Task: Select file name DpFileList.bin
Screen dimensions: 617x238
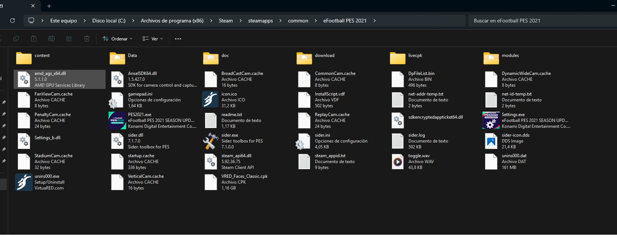Action: click(421, 73)
